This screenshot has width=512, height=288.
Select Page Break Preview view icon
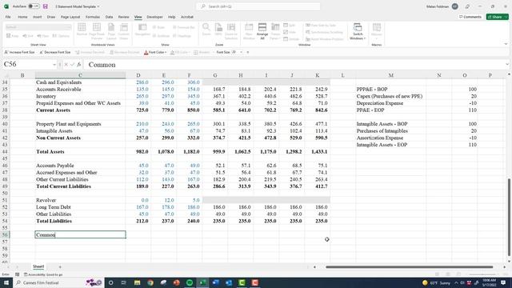(97, 31)
